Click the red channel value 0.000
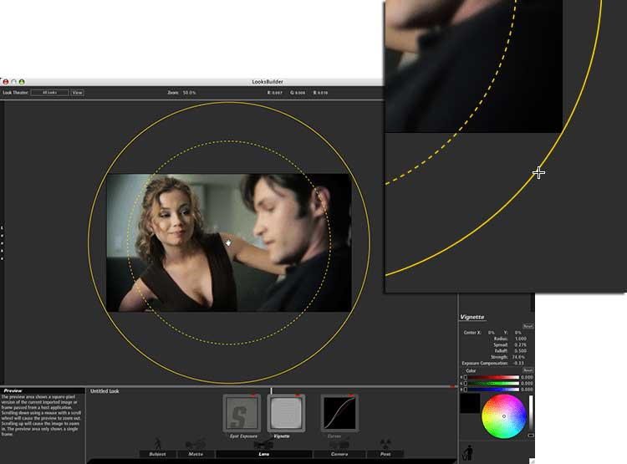 click(x=527, y=377)
